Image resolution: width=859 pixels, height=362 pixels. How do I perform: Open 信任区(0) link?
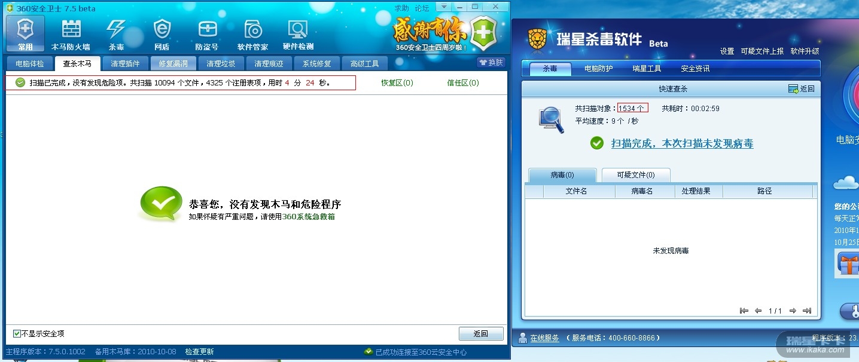tap(463, 83)
